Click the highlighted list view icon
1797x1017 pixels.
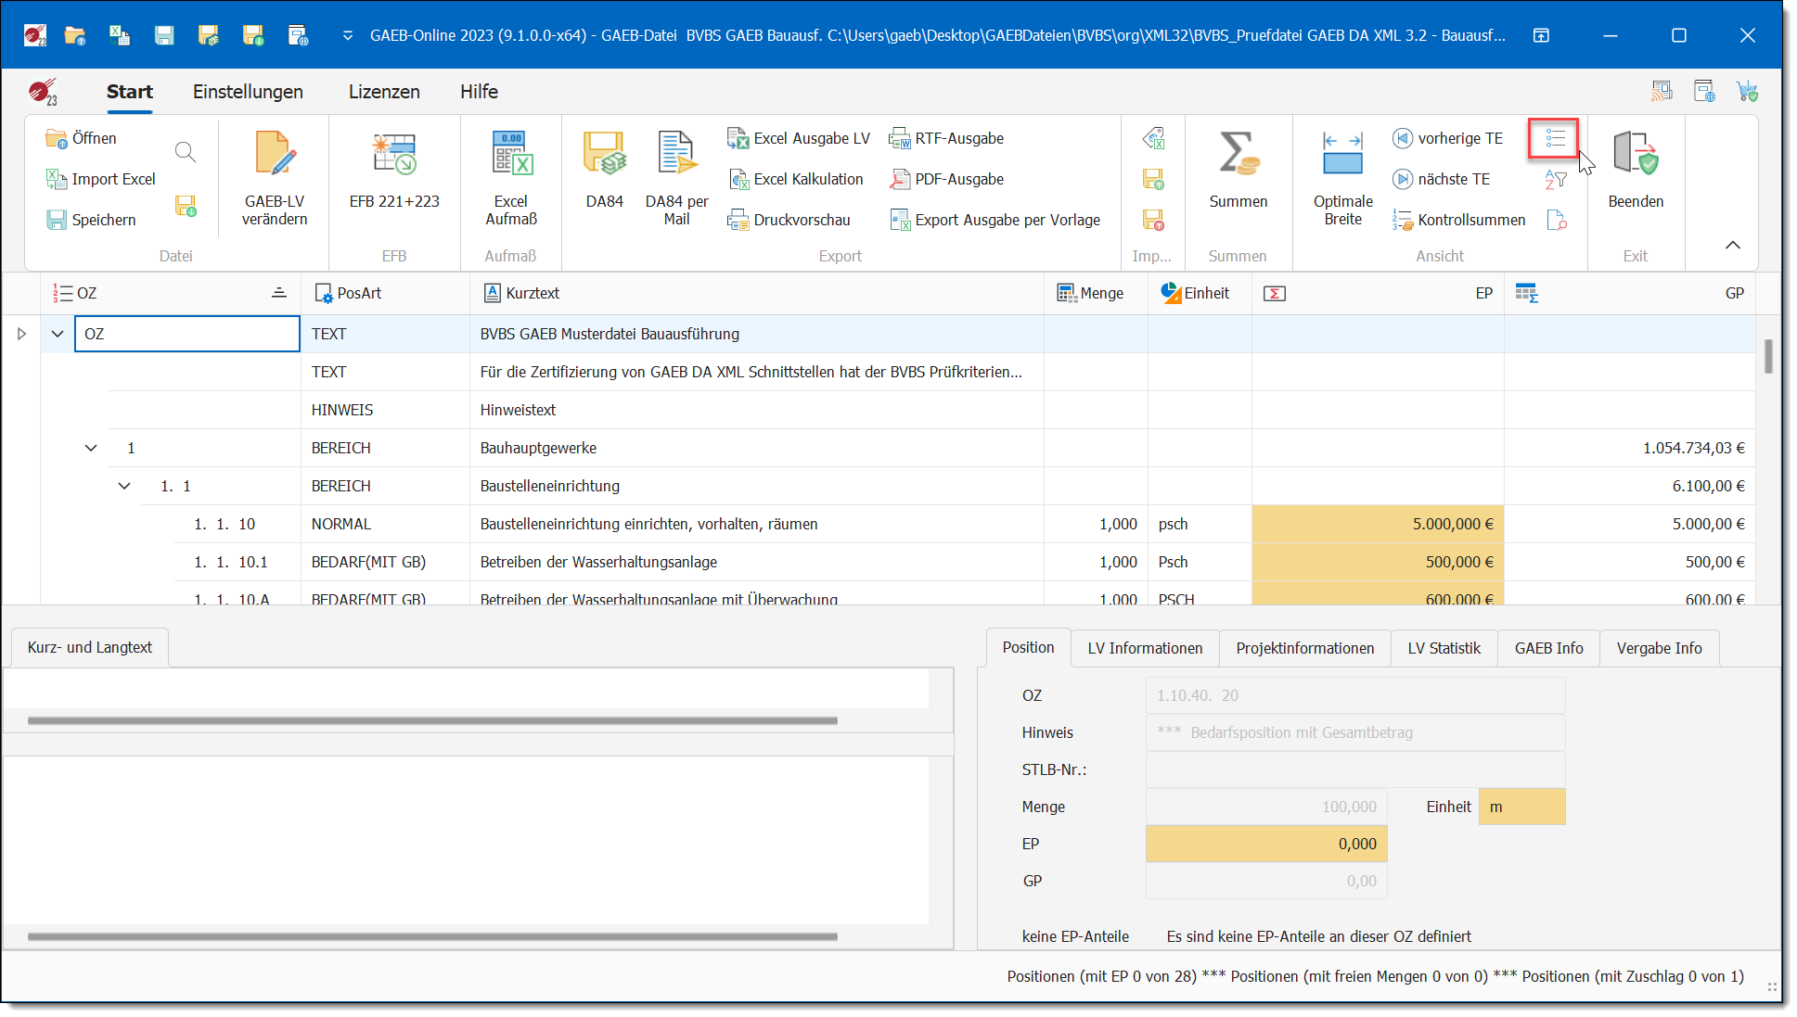(x=1555, y=139)
